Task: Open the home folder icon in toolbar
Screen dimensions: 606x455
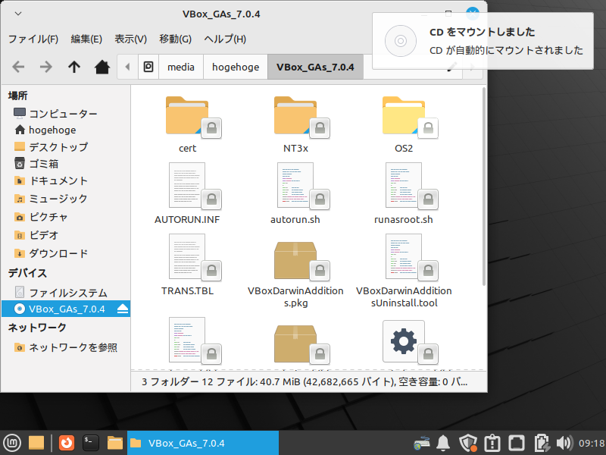Action: click(102, 67)
